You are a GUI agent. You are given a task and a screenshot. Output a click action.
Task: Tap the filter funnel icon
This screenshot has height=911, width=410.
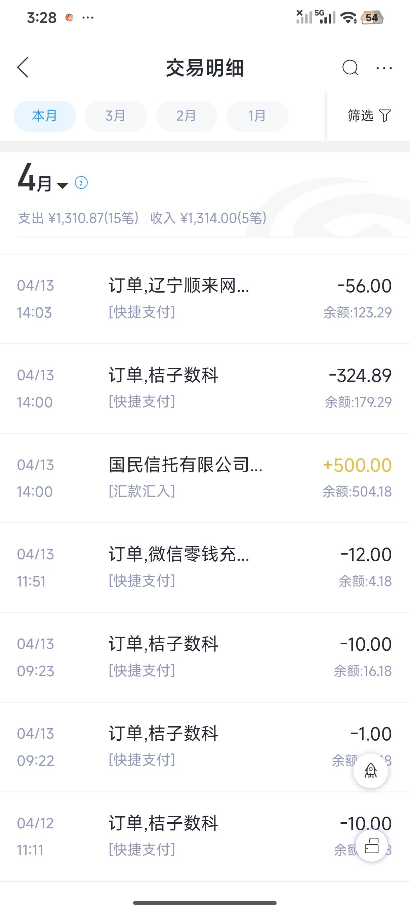tap(385, 116)
